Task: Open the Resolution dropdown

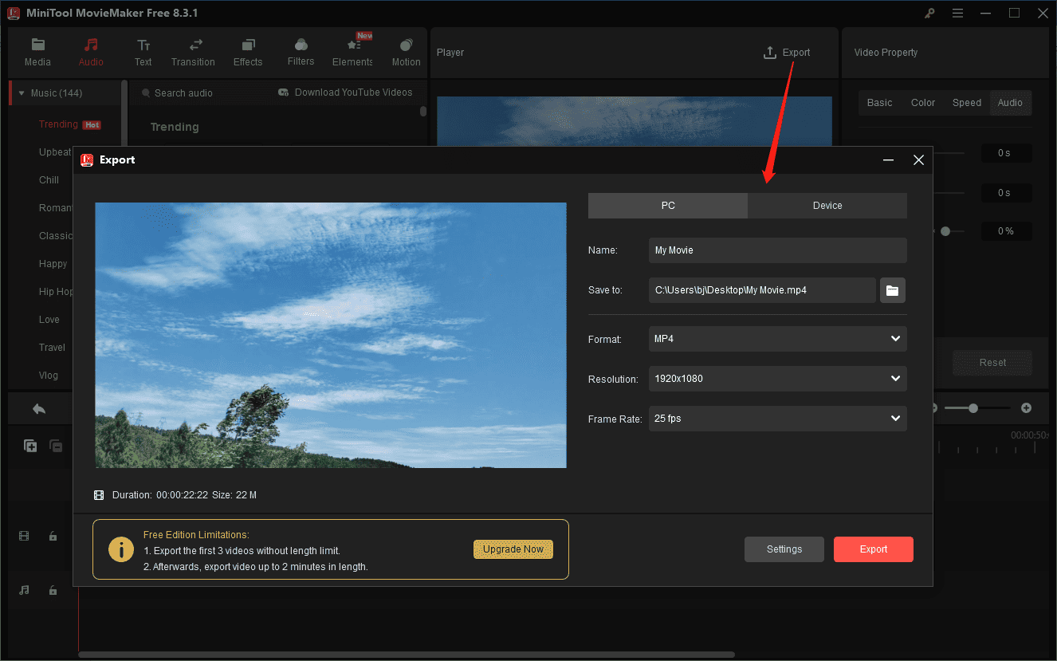Action: click(x=777, y=378)
